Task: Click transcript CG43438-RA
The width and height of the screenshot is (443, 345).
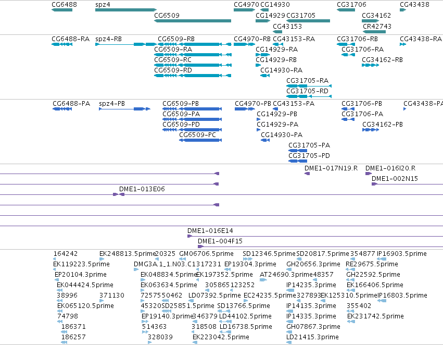Action: tap(403, 44)
